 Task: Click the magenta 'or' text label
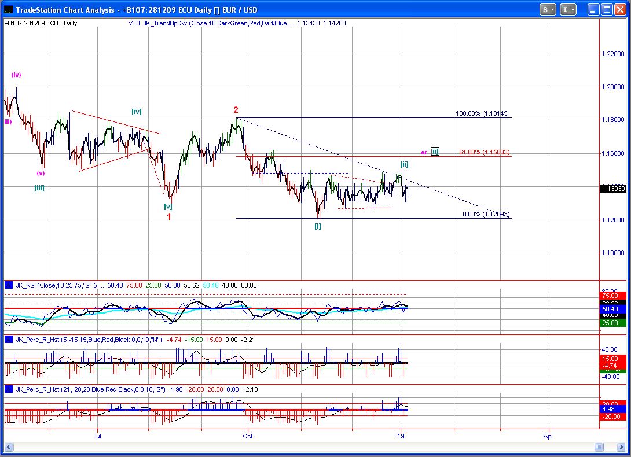424,153
